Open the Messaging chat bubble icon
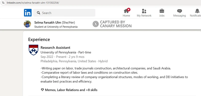The image size is (201, 96). pos(179,11)
